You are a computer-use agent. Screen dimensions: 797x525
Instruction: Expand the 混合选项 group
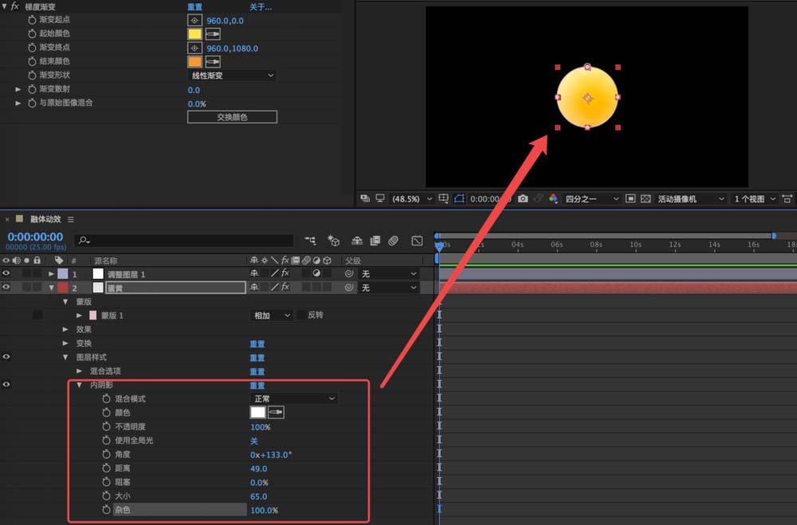click(79, 371)
